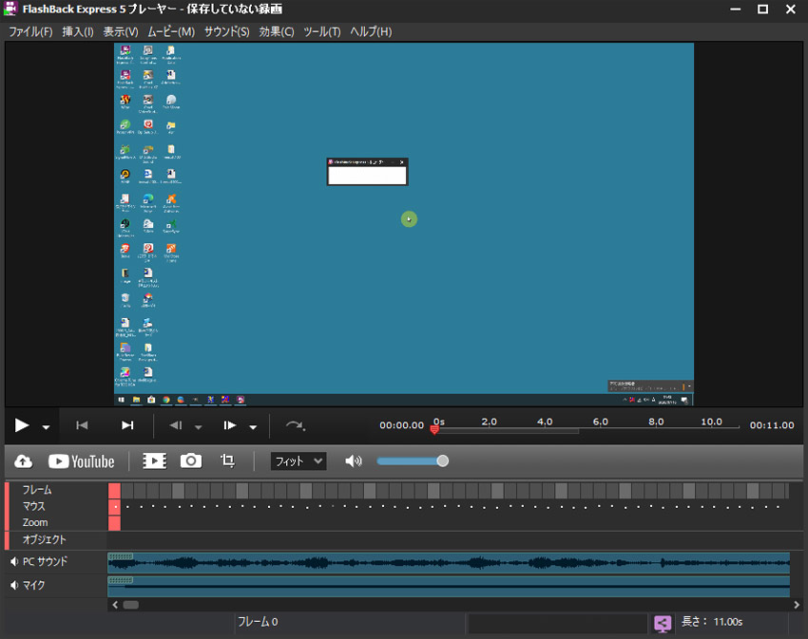Mute the マイク track speaker icon

click(14, 585)
